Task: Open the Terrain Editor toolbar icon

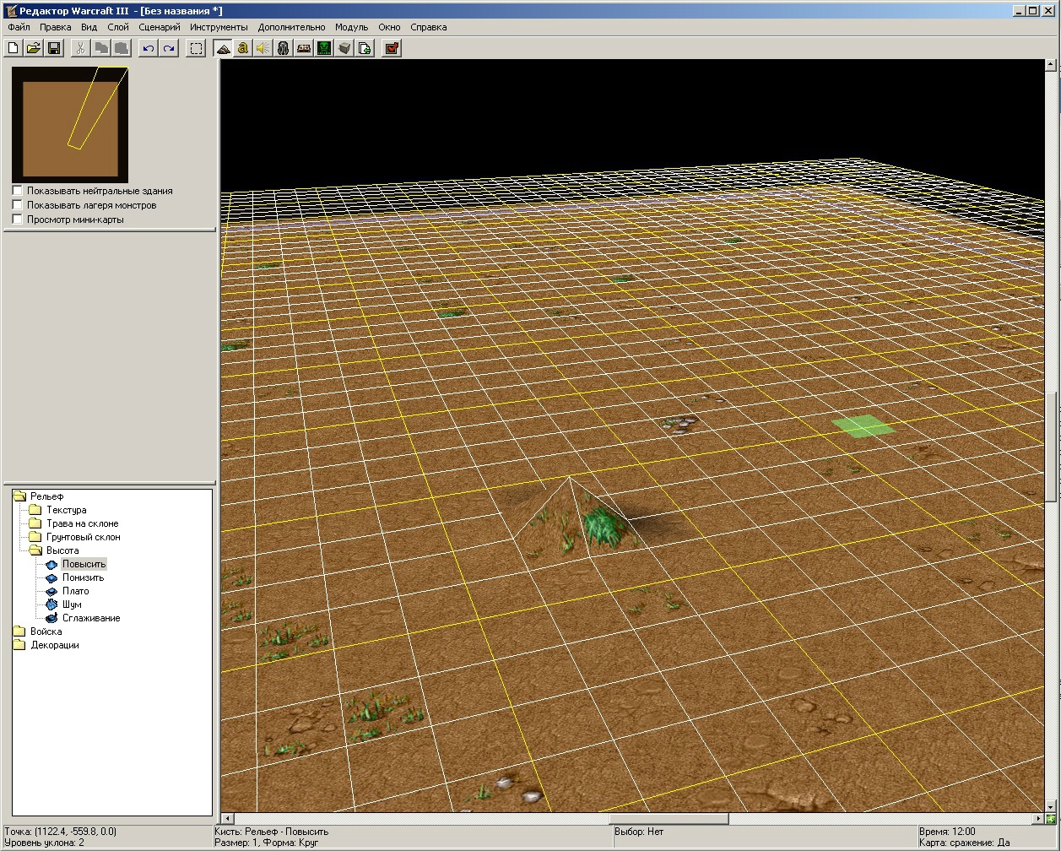Action: pyautogui.click(x=223, y=48)
